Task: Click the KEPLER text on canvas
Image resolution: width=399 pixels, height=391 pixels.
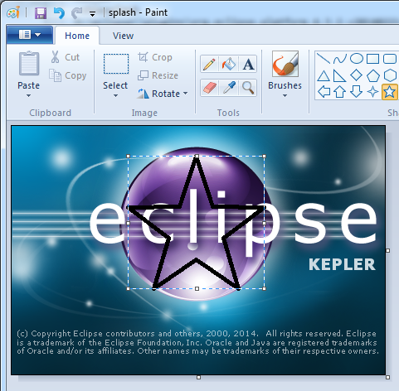Action: [342, 264]
